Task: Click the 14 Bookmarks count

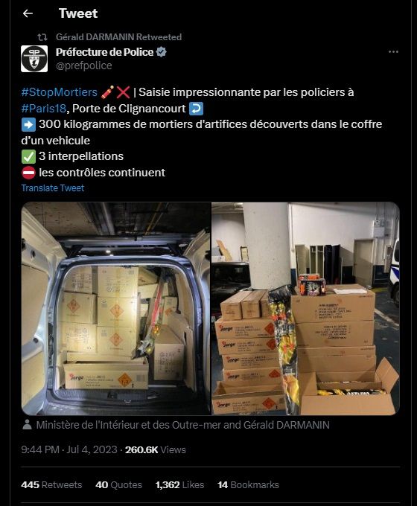Action: coord(248,484)
